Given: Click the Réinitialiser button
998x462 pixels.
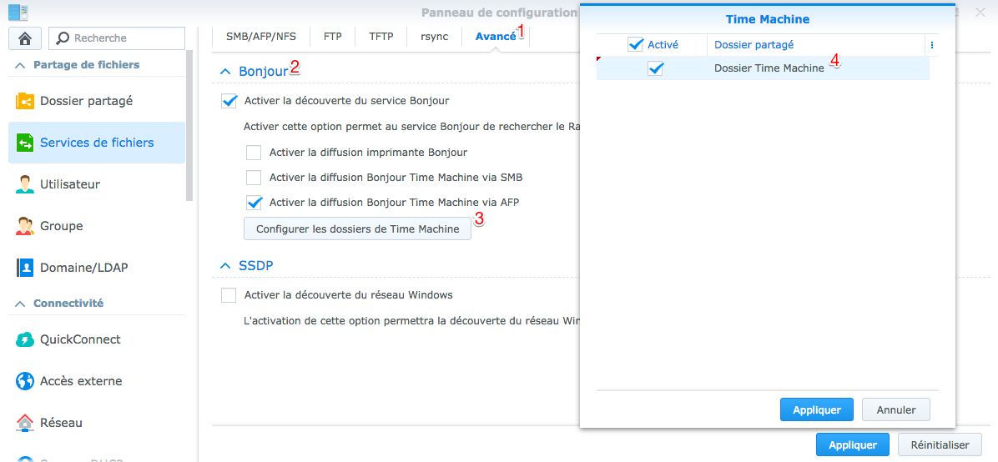Looking at the screenshot, I should [940, 445].
